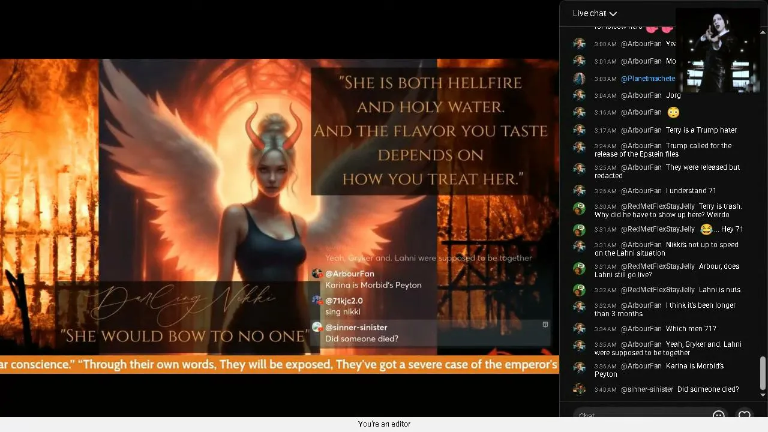
Task: Select 'sing nikki' in the video overlay
Action: pos(343,312)
